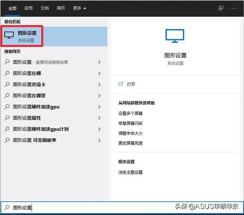Select the 图形设置硬件加速gpu计划 suggestion

point(54,129)
